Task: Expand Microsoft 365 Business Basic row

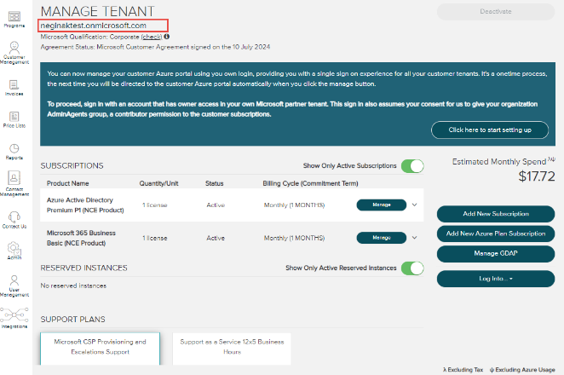Action: click(x=415, y=238)
